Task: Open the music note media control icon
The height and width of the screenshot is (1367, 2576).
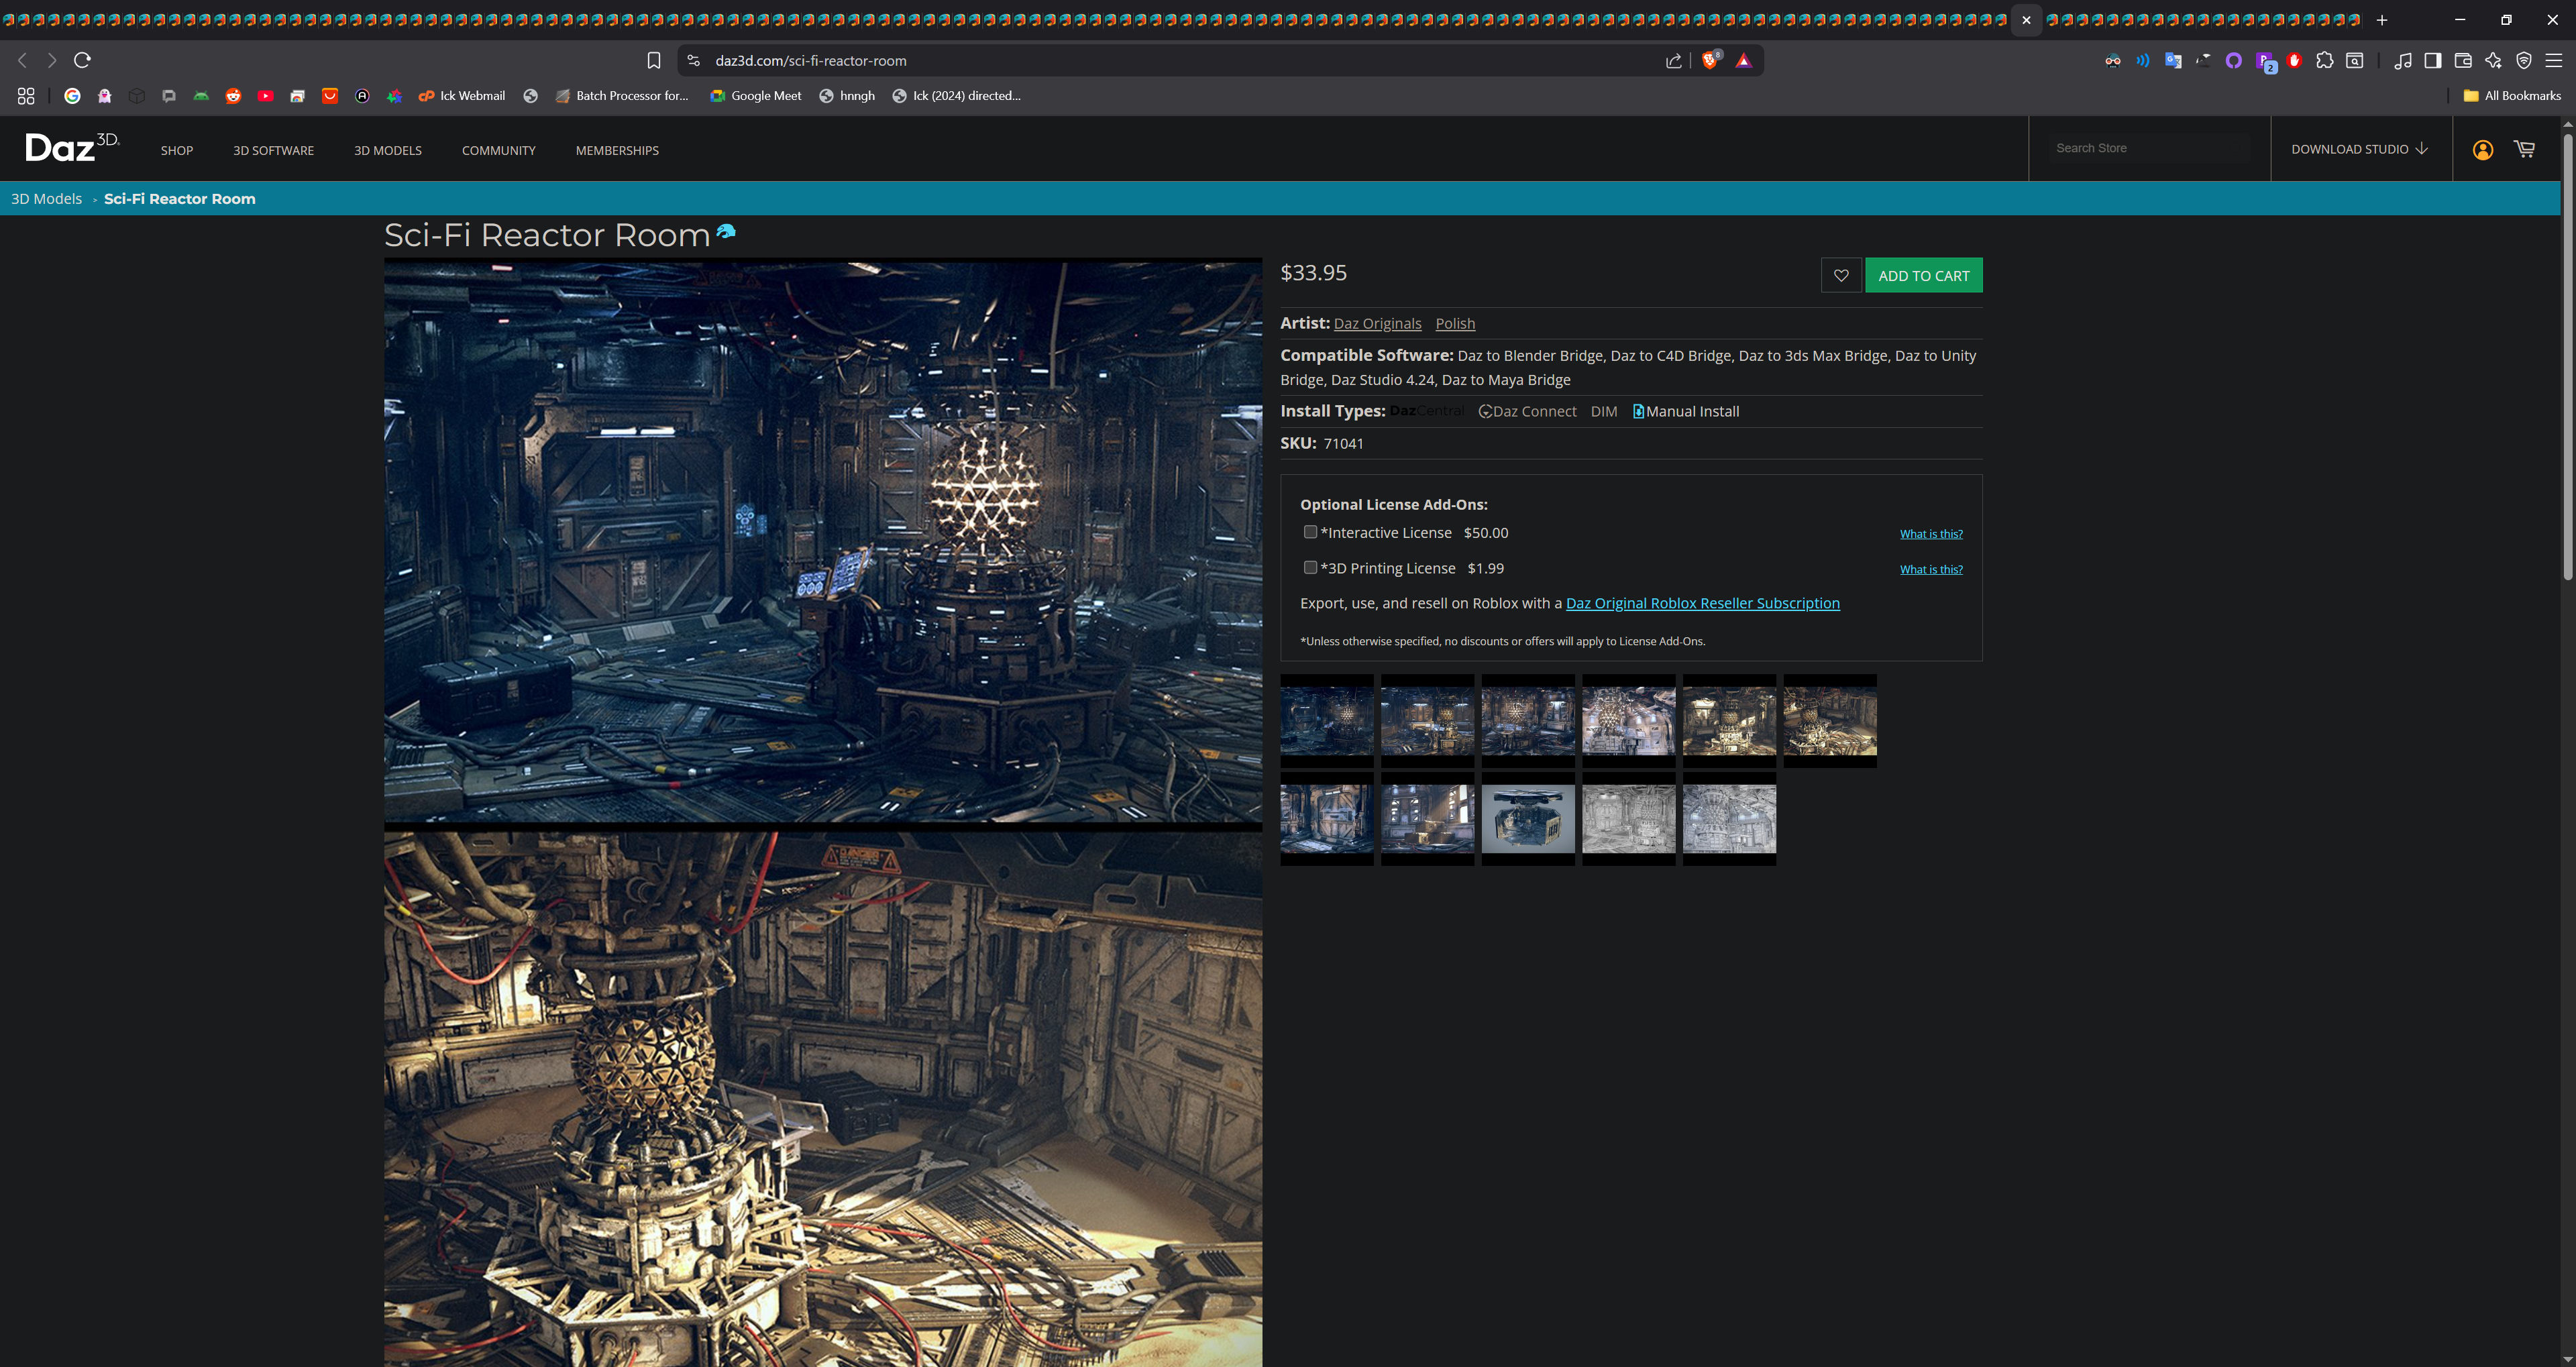Action: tap(2403, 60)
